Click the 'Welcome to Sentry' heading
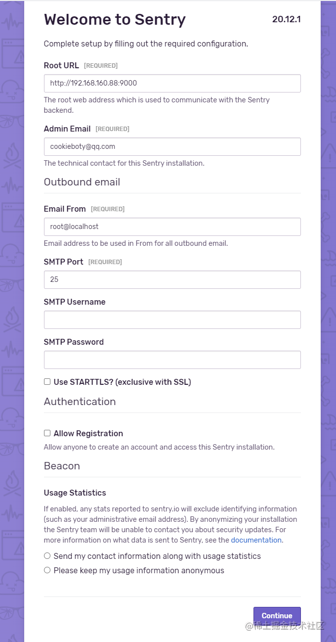This screenshot has width=336, height=642. point(115,20)
